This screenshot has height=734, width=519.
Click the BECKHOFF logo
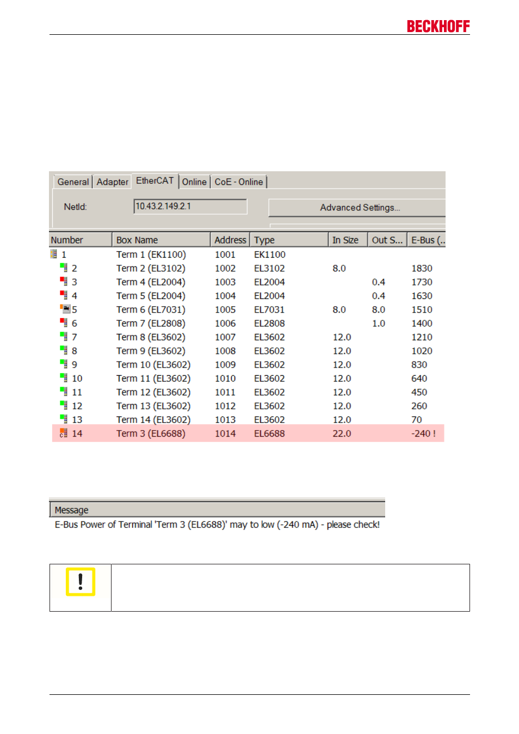pos(438,26)
